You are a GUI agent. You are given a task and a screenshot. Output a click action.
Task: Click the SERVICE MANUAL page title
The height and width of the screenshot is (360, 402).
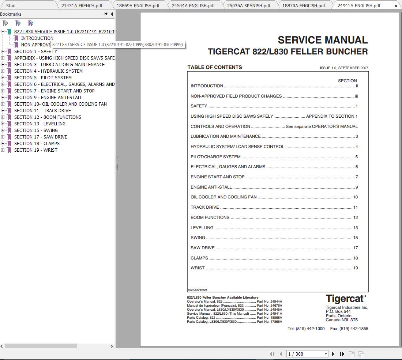tap(323, 40)
